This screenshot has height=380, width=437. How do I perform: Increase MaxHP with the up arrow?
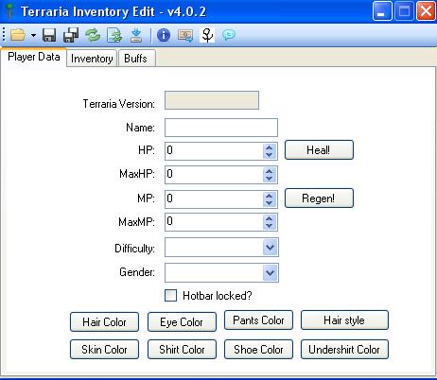coord(270,171)
